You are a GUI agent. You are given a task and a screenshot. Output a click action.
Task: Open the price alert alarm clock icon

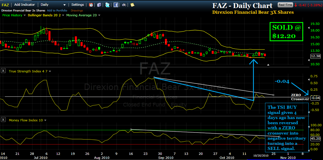pos(91,5)
